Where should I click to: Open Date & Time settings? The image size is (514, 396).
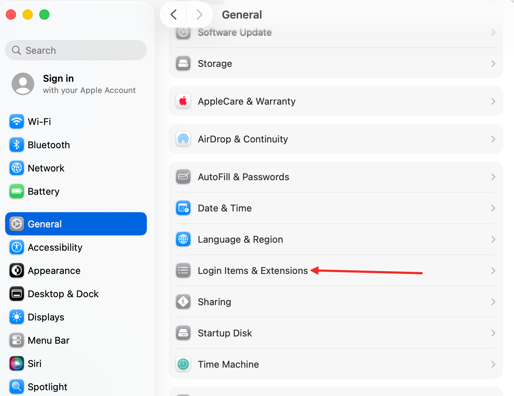(336, 208)
